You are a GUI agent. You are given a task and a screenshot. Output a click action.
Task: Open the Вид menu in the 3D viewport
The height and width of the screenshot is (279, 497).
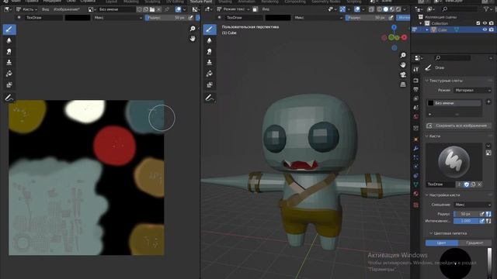point(266,9)
